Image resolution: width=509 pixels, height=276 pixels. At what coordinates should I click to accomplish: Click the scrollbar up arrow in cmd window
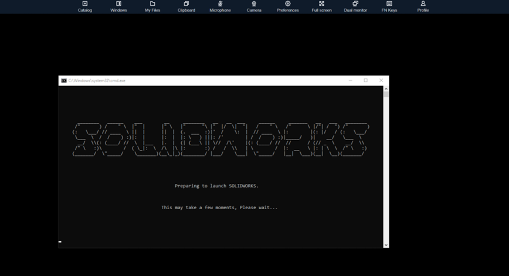click(386, 88)
